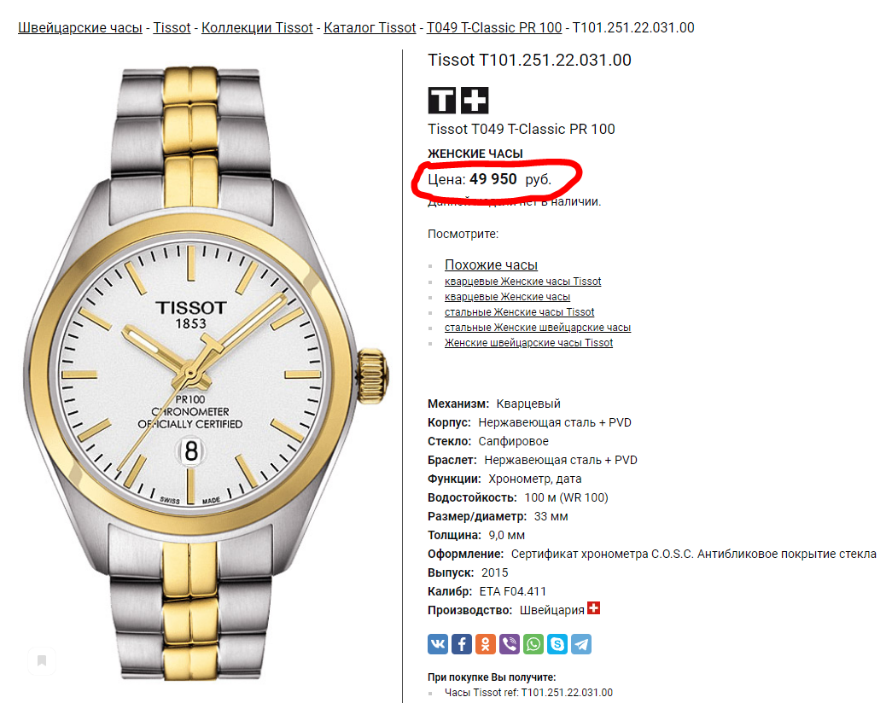Viewport: 886px width, 703px height.
Task: Share via the Skype icon
Action: point(557,644)
